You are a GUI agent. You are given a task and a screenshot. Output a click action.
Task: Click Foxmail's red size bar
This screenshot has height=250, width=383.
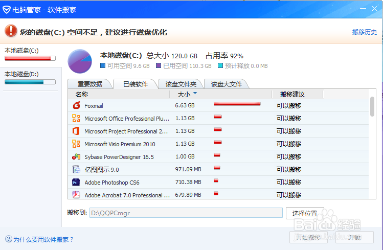(x=237, y=104)
